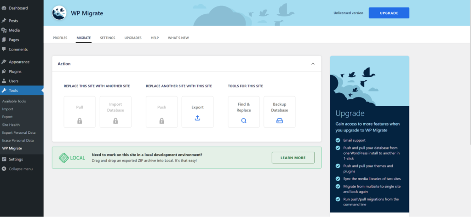The width and height of the screenshot is (471, 217).
Task: Click the Learn More button
Action: [293, 158]
